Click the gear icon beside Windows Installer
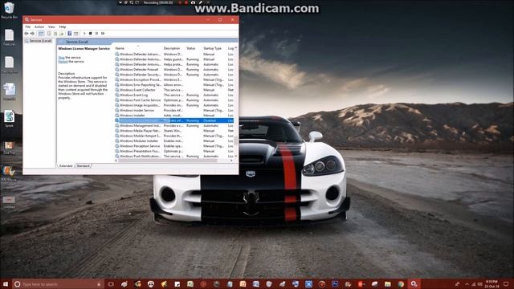Screen dimensions: 514x289 pyautogui.click(x=116, y=116)
